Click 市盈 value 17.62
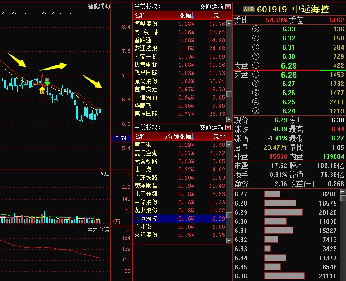Screen dimensions: 346x281 279,166
